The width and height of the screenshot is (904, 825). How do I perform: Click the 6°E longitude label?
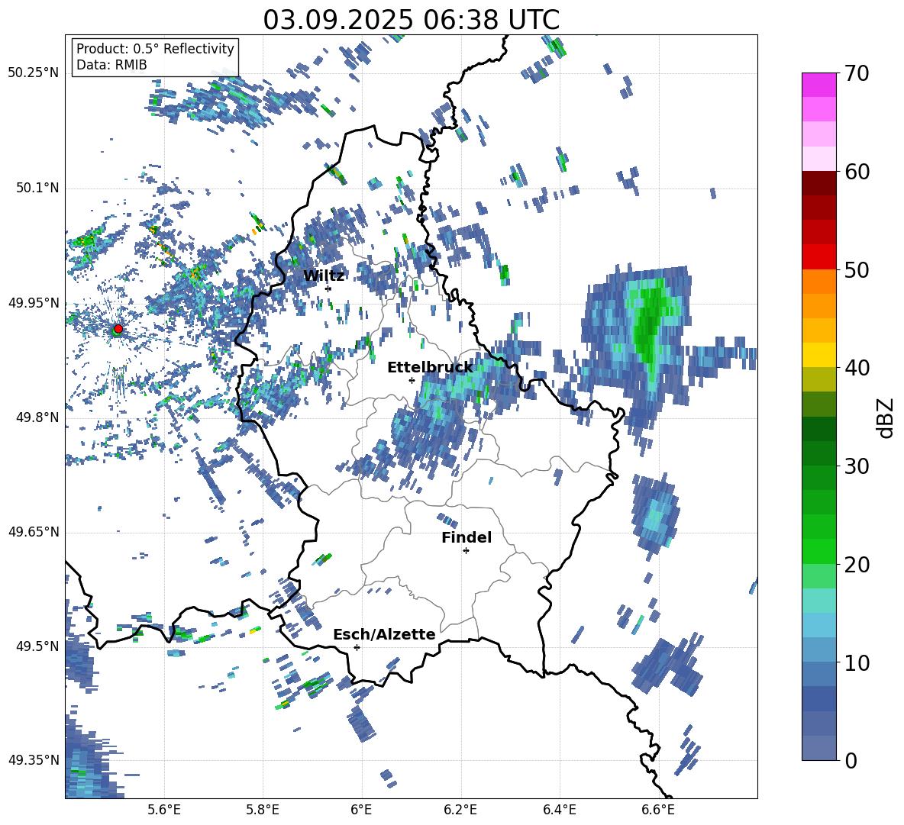click(361, 810)
